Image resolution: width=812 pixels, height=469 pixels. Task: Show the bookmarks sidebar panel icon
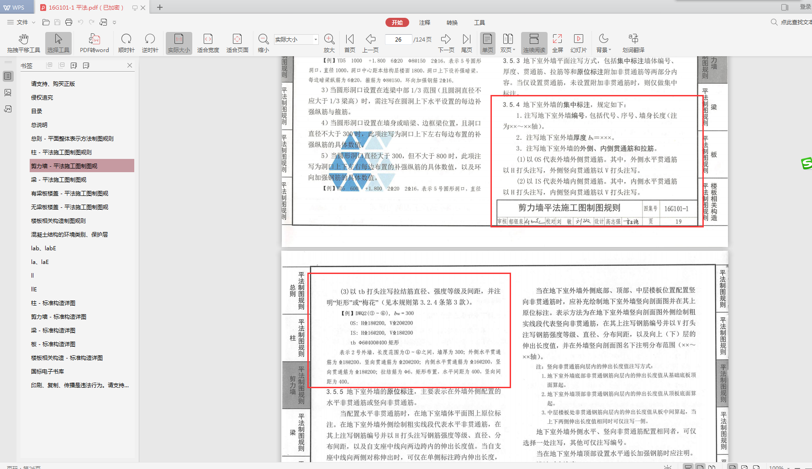point(8,76)
